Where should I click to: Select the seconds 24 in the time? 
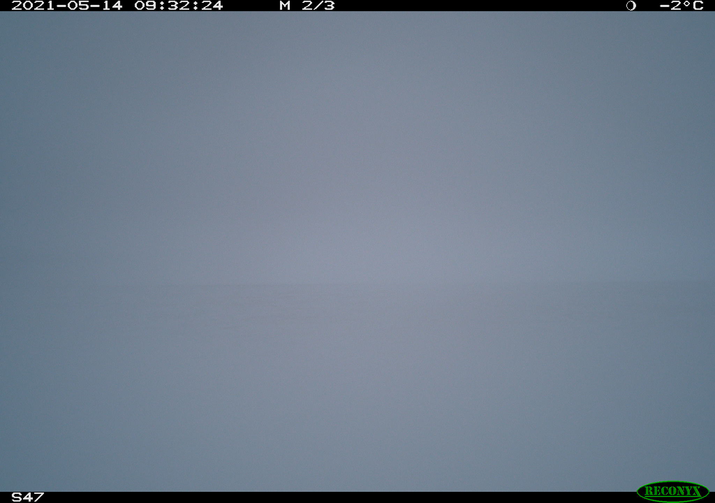(212, 6)
